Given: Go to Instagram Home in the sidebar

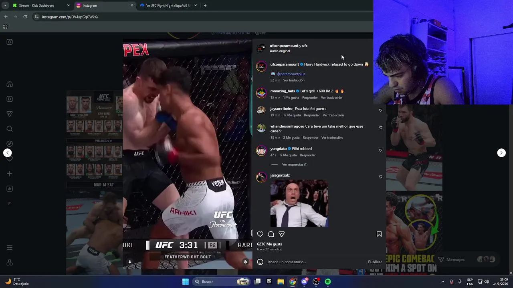Looking at the screenshot, I should click(10, 84).
